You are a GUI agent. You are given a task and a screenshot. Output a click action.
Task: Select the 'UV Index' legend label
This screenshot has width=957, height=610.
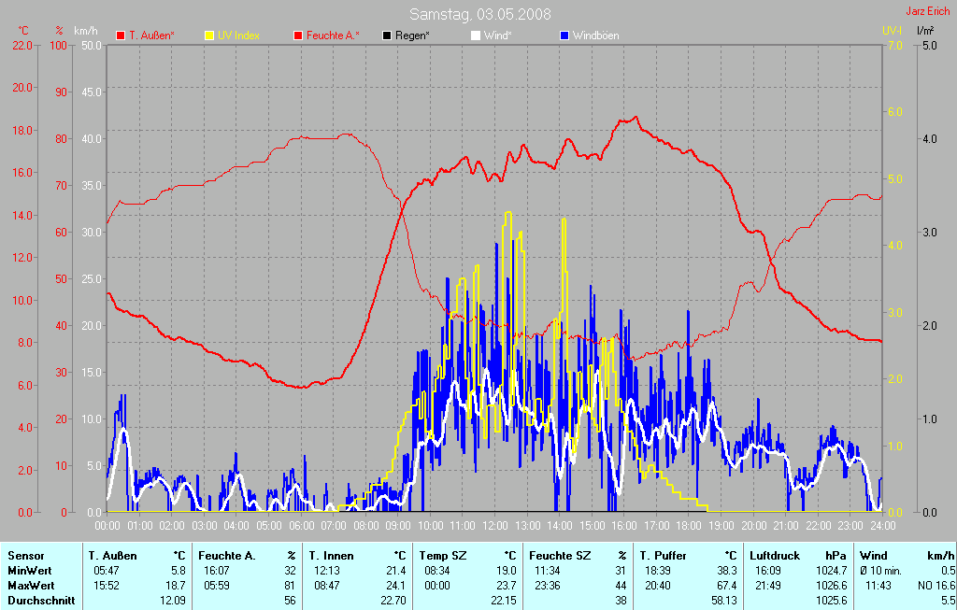pos(238,35)
